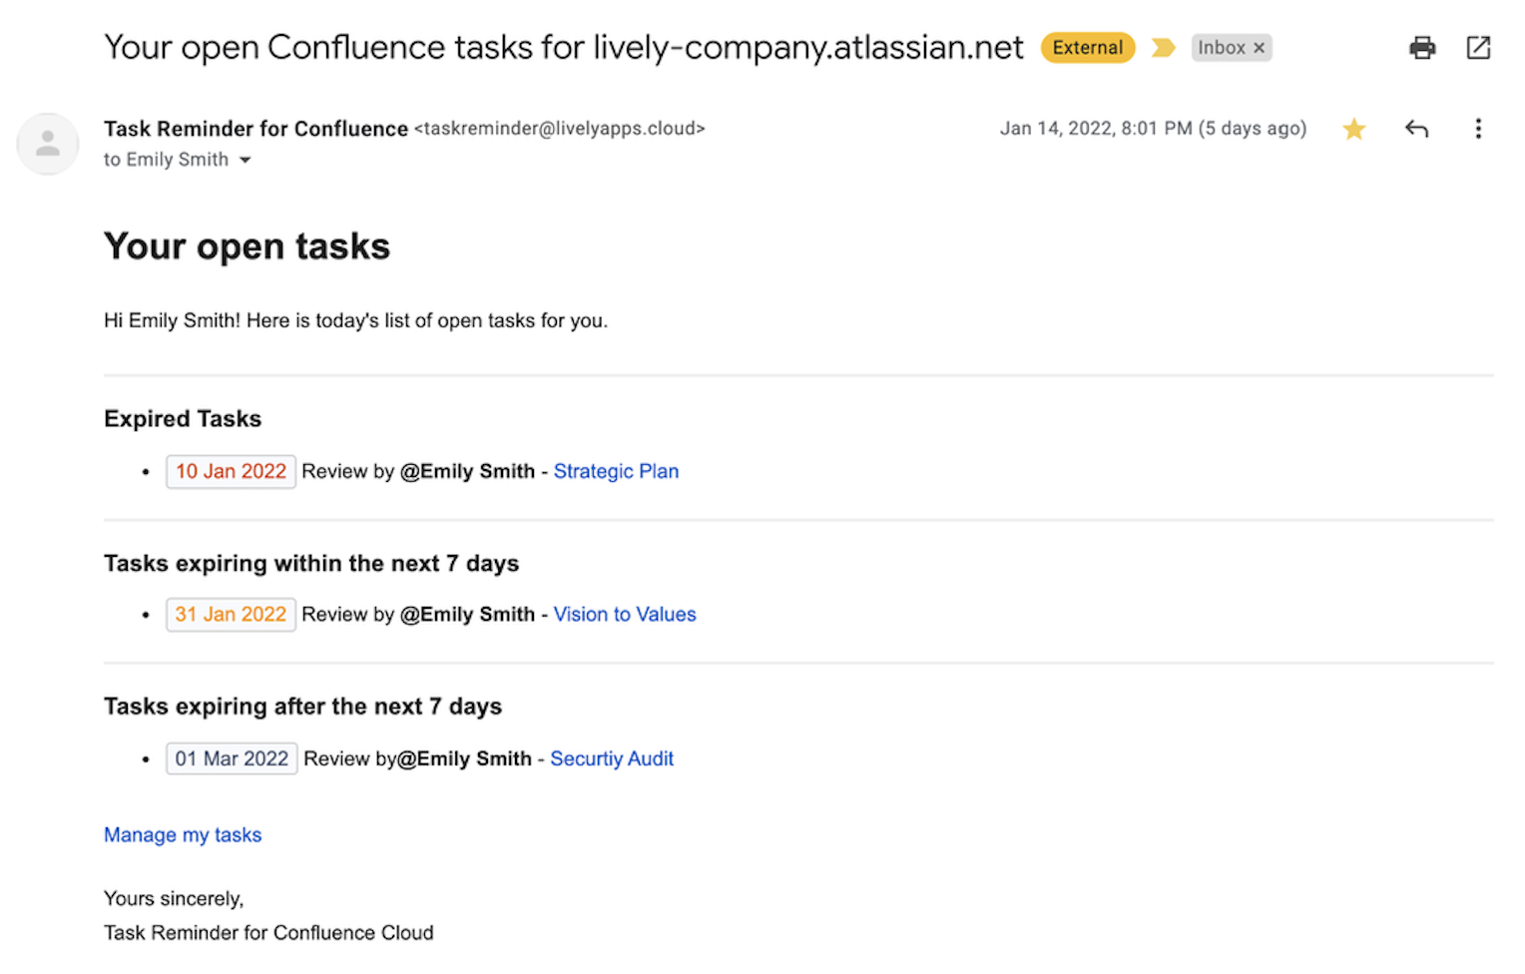Open the Vision to Values link
The height and width of the screenshot is (974, 1525).
(625, 615)
